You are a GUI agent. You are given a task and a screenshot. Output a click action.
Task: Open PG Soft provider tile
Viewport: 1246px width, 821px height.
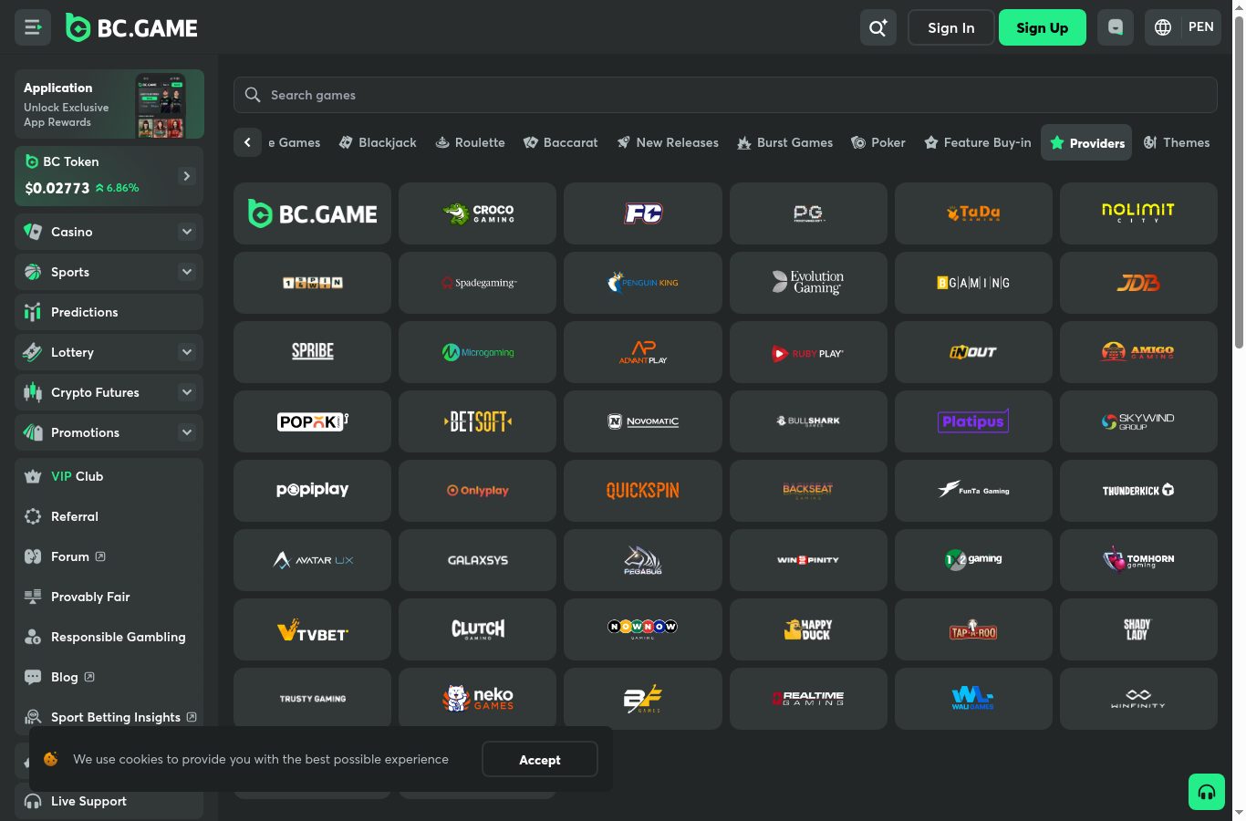(808, 213)
